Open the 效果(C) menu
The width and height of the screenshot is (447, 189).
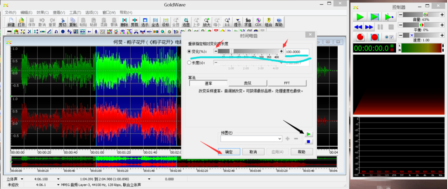point(42,13)
